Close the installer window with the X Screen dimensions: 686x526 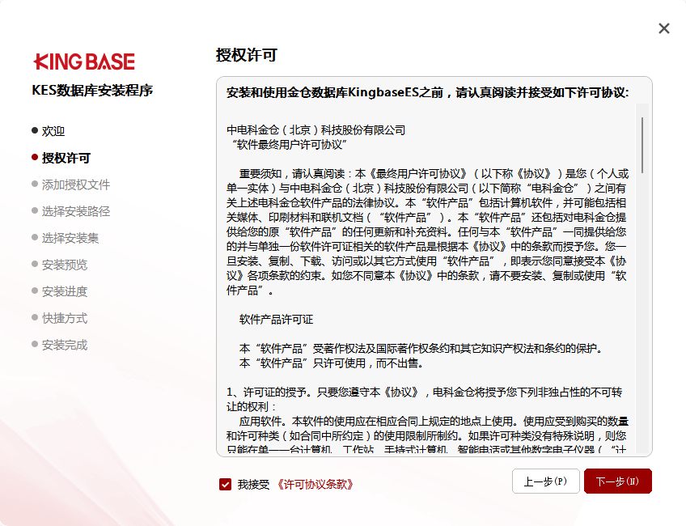point(663,28)
